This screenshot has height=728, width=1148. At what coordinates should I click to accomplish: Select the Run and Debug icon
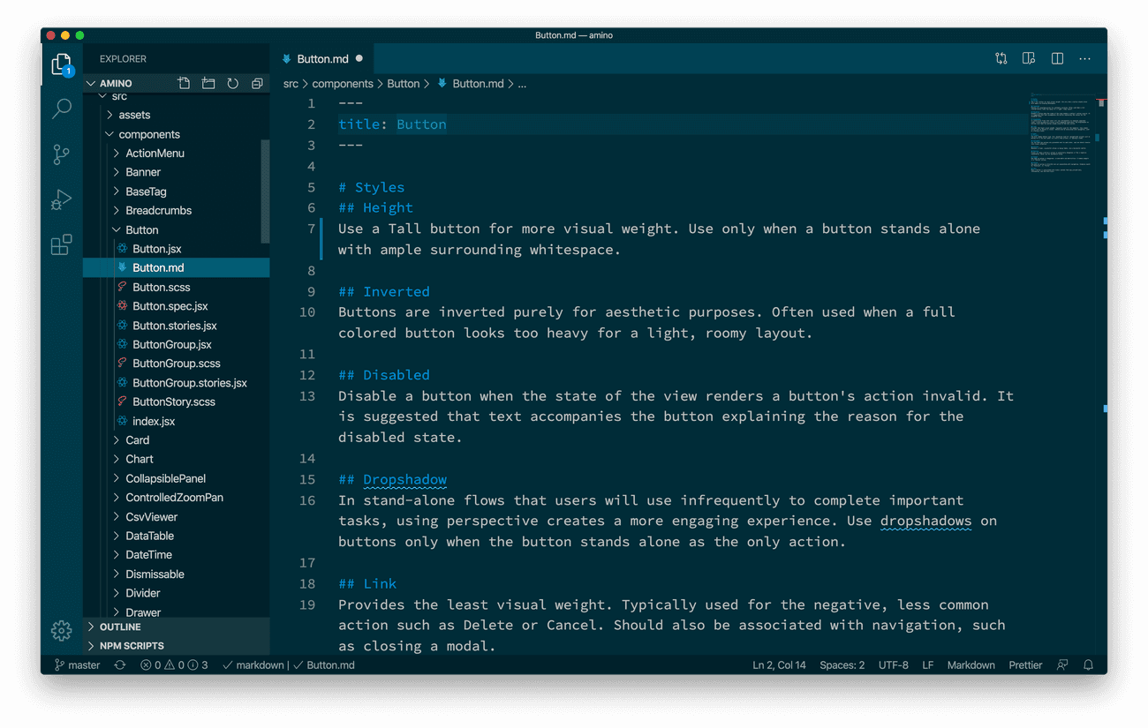(x=60, y=199)
